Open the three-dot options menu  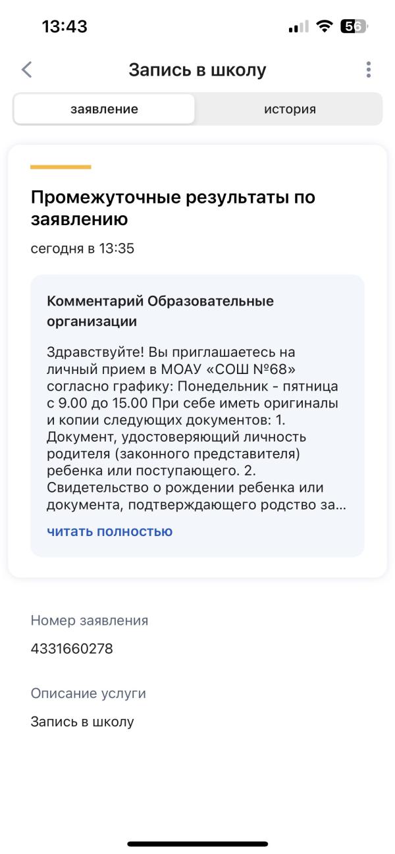[368, 70]
